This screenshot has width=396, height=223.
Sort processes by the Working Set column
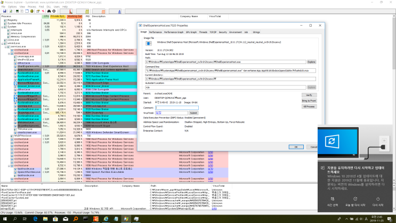coord(75,16)
